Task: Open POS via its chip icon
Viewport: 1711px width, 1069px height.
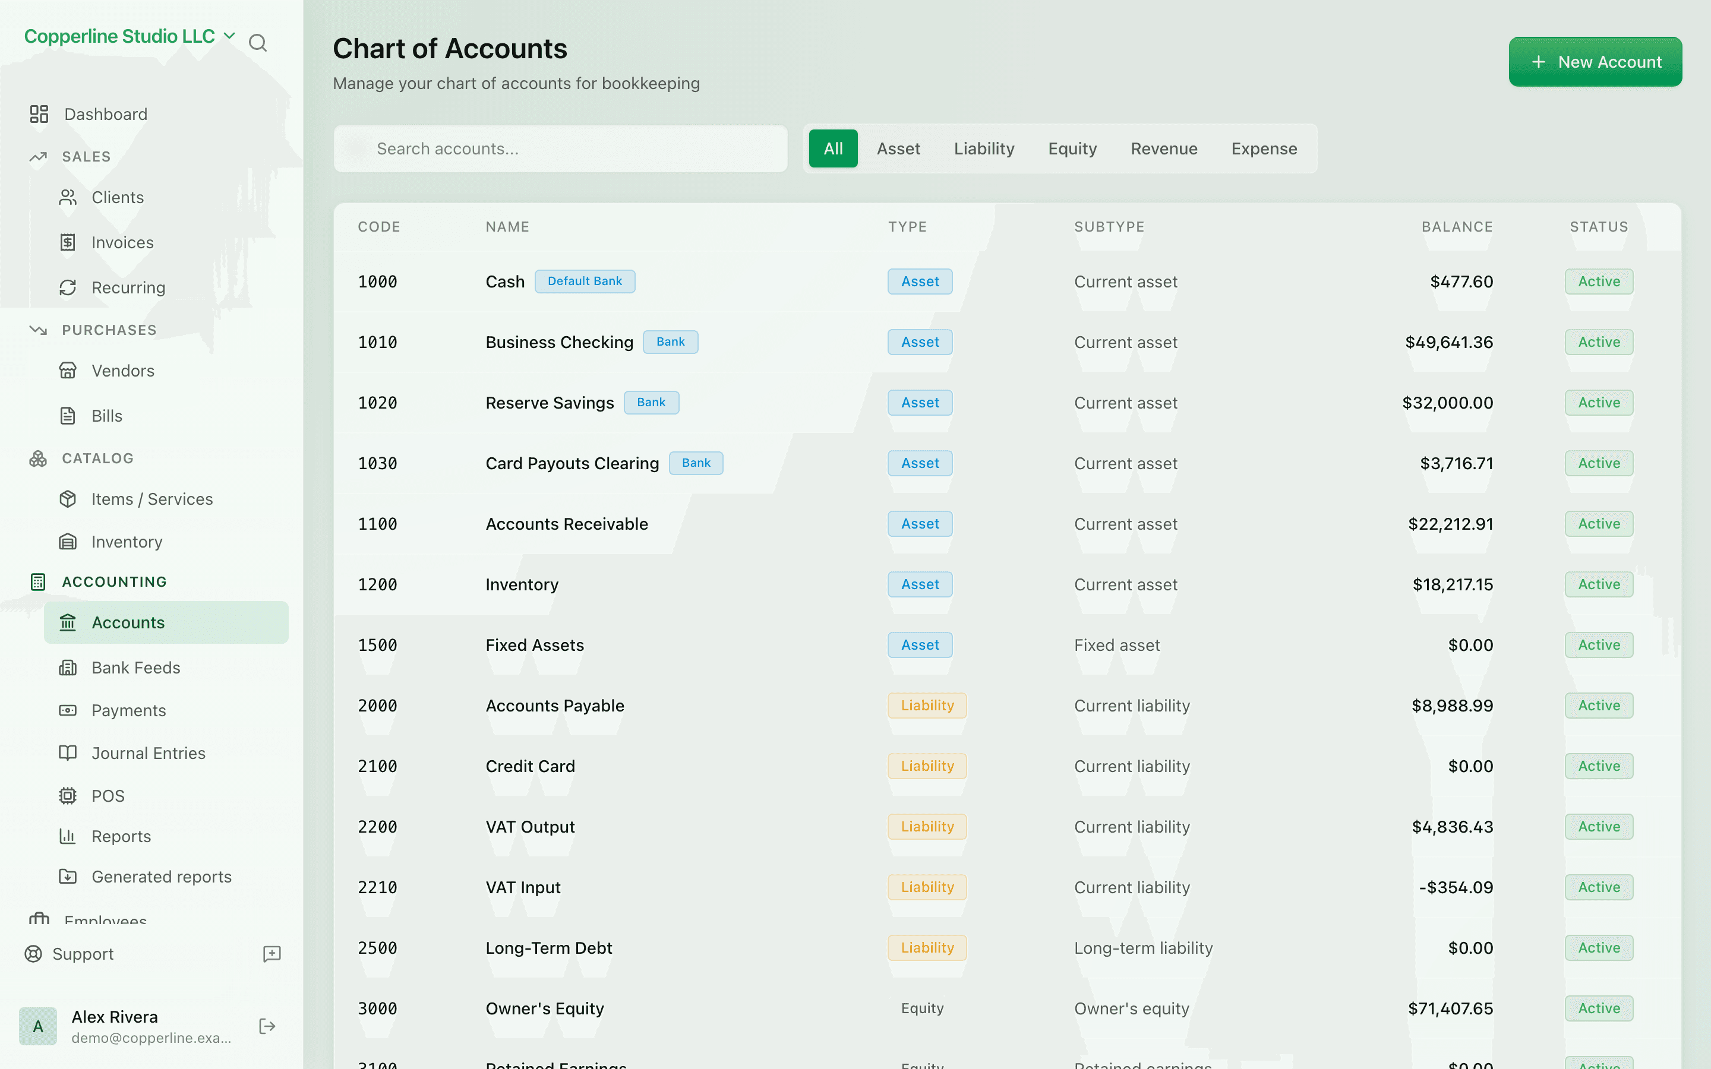Action: [68, 796]
